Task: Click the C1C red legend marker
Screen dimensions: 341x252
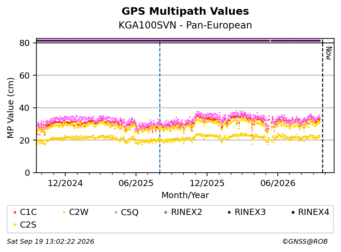Action: [x=15, y=212]
